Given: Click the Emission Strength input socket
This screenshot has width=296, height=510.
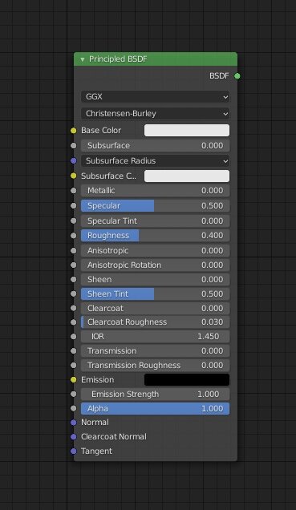Looking at the screenshot, I should tap(74, 394).
